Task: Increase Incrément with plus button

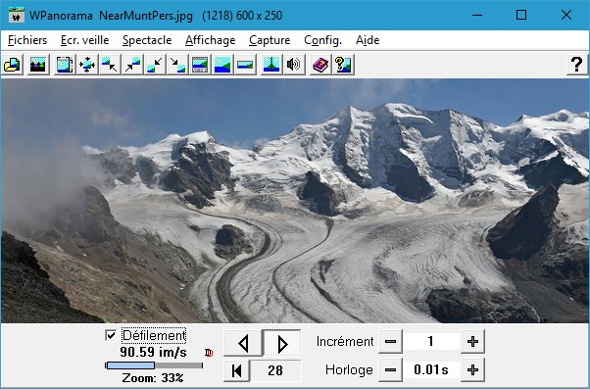Action: click(x=472, y=342)
